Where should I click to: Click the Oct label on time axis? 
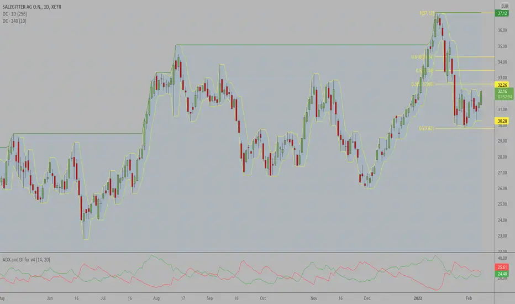263,298
